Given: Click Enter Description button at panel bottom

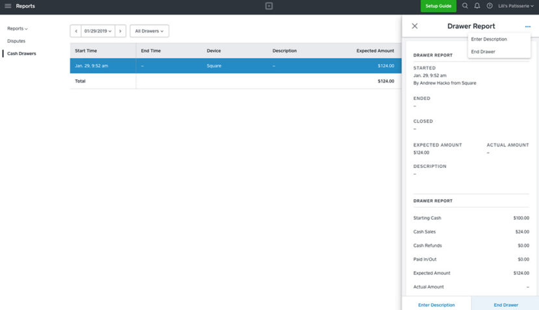Looking at the screenshot, I should coord(436,304).
